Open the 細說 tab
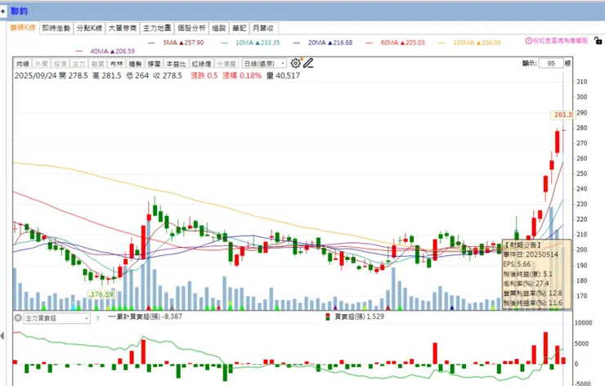This screenshot has height=386, width=605. (219, 28)
